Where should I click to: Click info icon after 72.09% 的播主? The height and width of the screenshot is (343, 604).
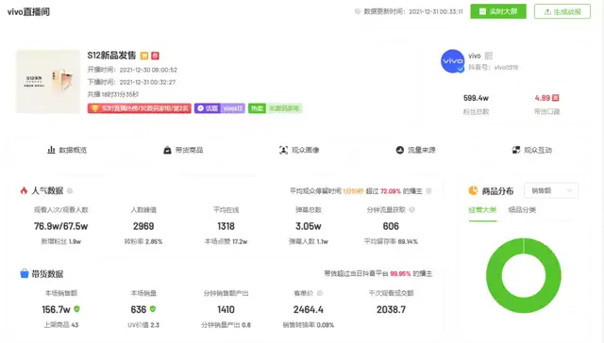[428, 191]
